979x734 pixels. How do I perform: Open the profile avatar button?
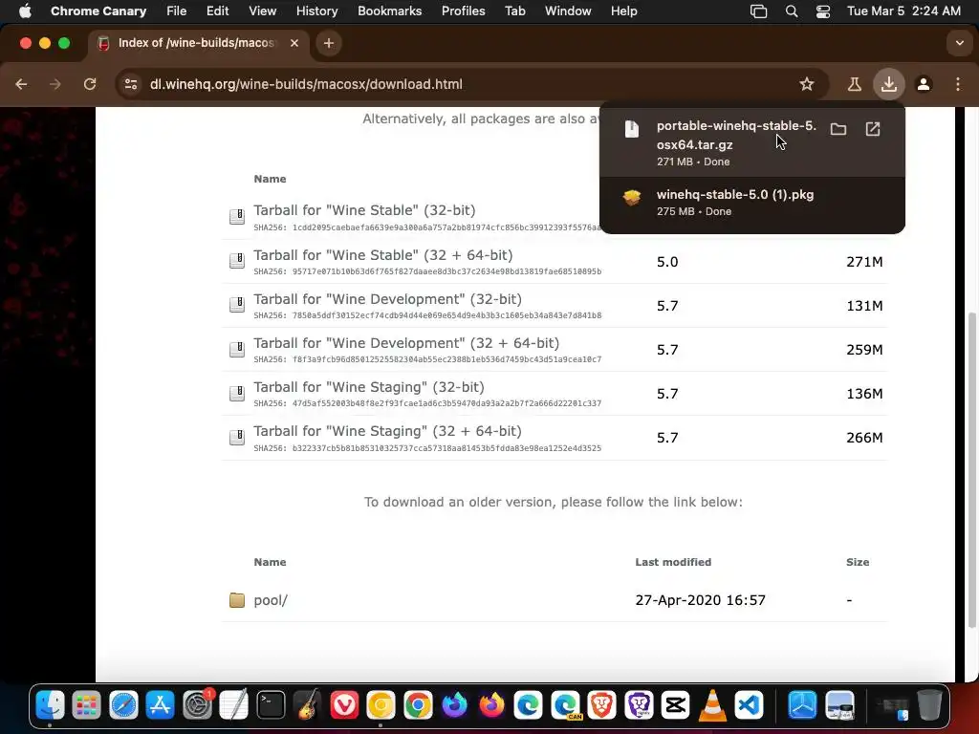(x=924, y=84)
